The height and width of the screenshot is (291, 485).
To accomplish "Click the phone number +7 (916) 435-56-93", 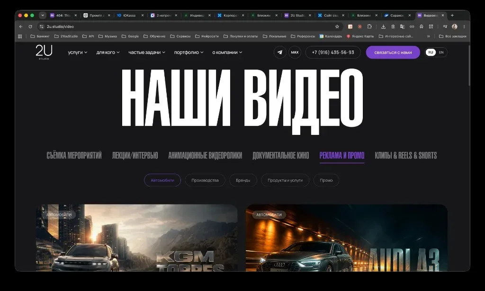I will click(333, 52).
